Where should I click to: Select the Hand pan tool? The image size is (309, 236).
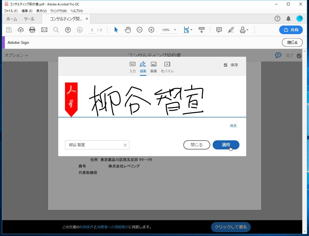pyautogui.click(x=128, y=30)
